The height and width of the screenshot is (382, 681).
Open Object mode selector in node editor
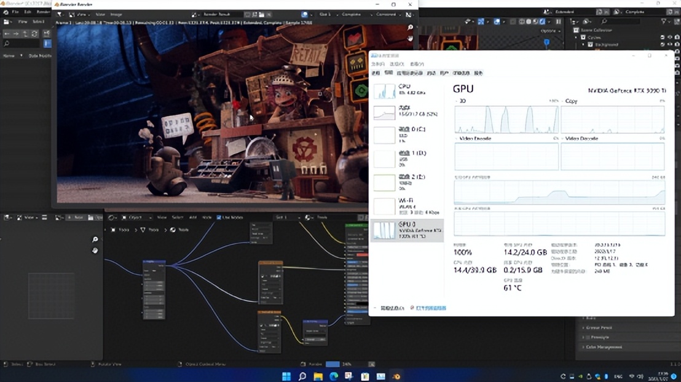pyautogui.click(x=136, y=217)
